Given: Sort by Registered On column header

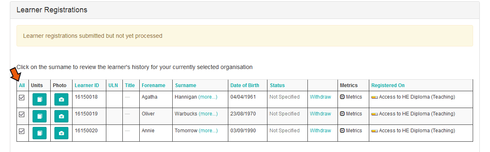Looking at the screenshot, I should [x=388, y=85].
